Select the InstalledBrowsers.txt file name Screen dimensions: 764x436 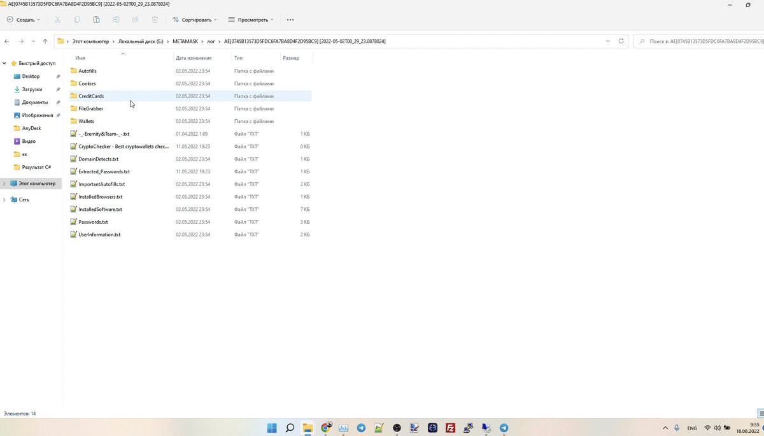point(101,197)
